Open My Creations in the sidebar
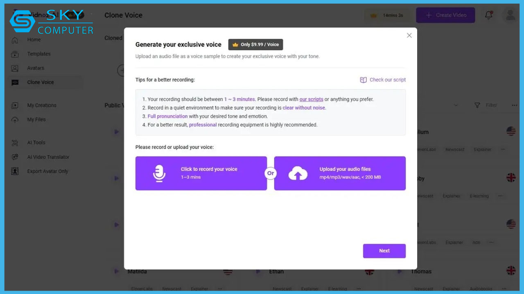This screenshot has width=524, height=294. point(42,105)
